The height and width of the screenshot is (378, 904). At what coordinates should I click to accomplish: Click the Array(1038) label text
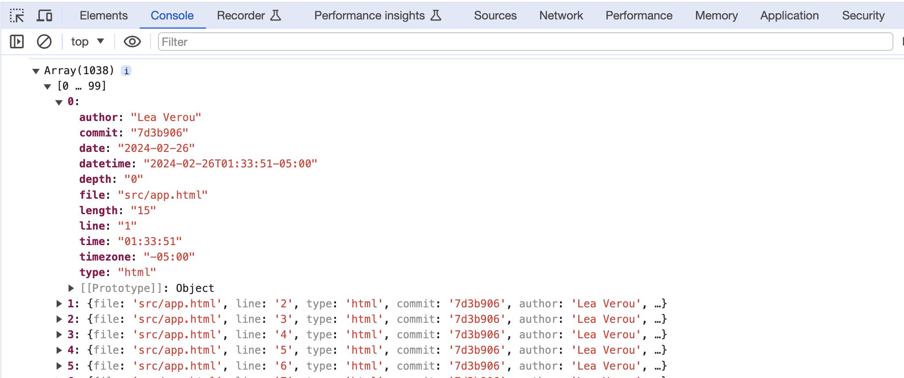pos(79,71)
